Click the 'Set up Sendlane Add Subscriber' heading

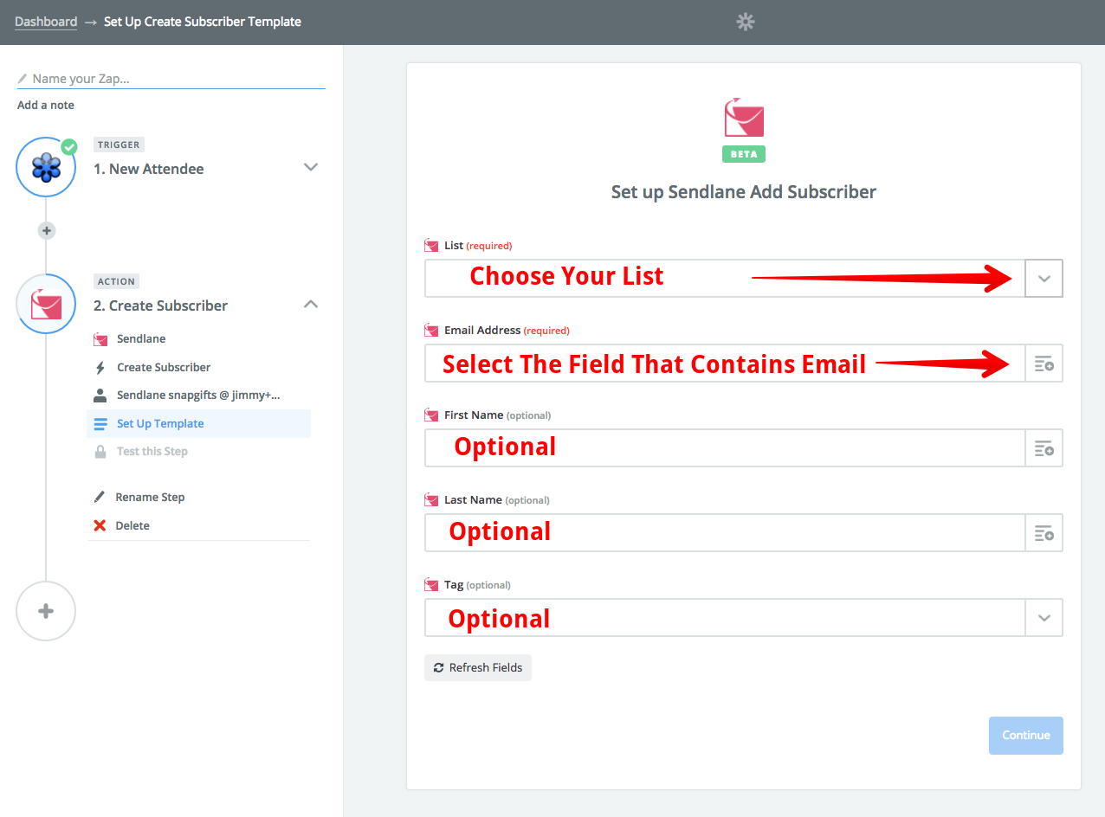pos(744,192)
